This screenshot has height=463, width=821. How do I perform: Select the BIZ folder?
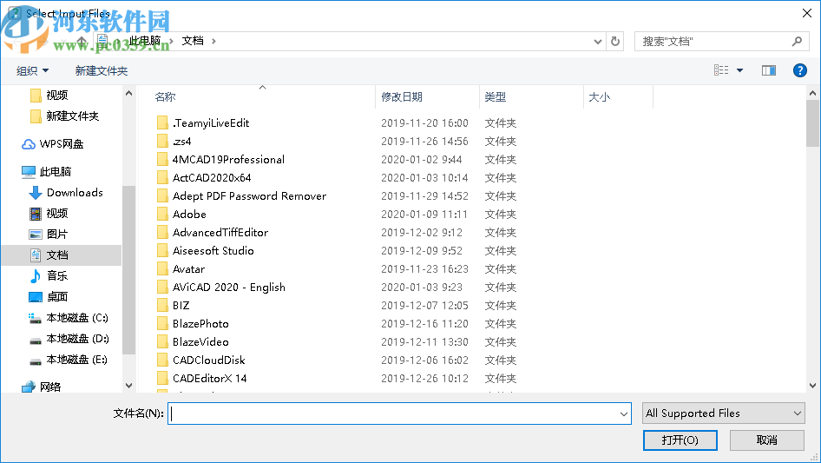point(181,305)
